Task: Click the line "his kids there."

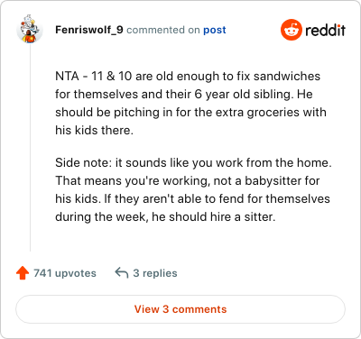Action: click(x=94, y=130)
